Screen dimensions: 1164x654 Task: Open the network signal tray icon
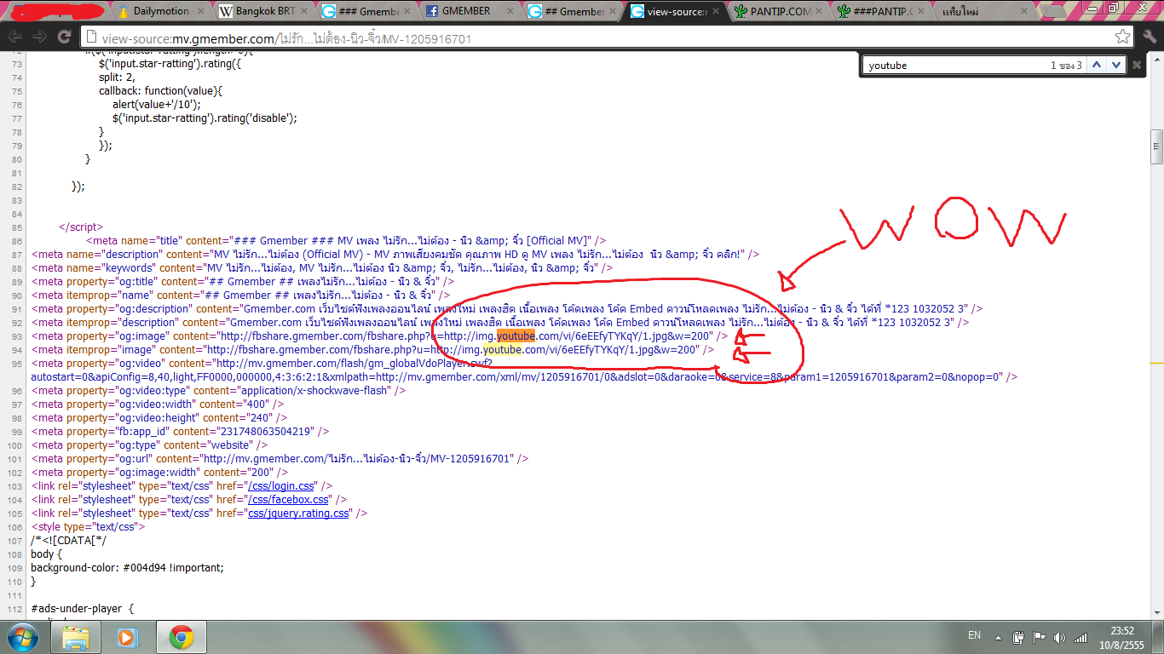[x=1080, y=637]
